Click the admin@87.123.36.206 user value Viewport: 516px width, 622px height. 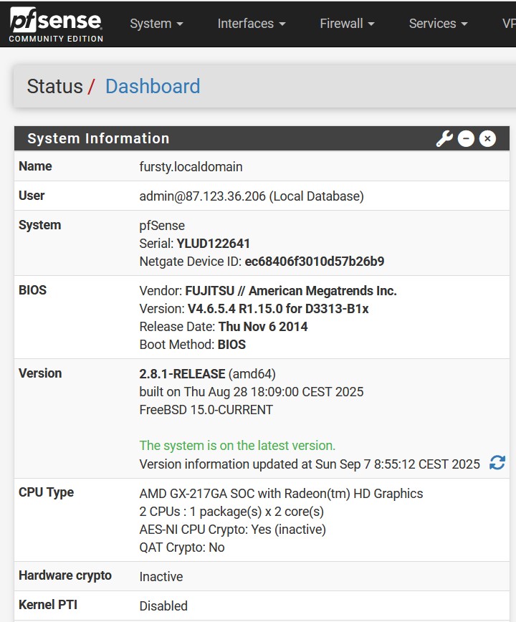point(252,196)
